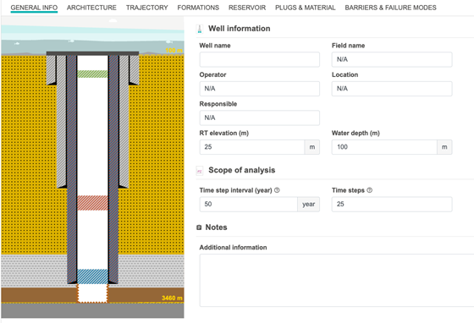Click the Additional information text area
The height and width of the screenshot is (323, 474).
coord(337,280)
